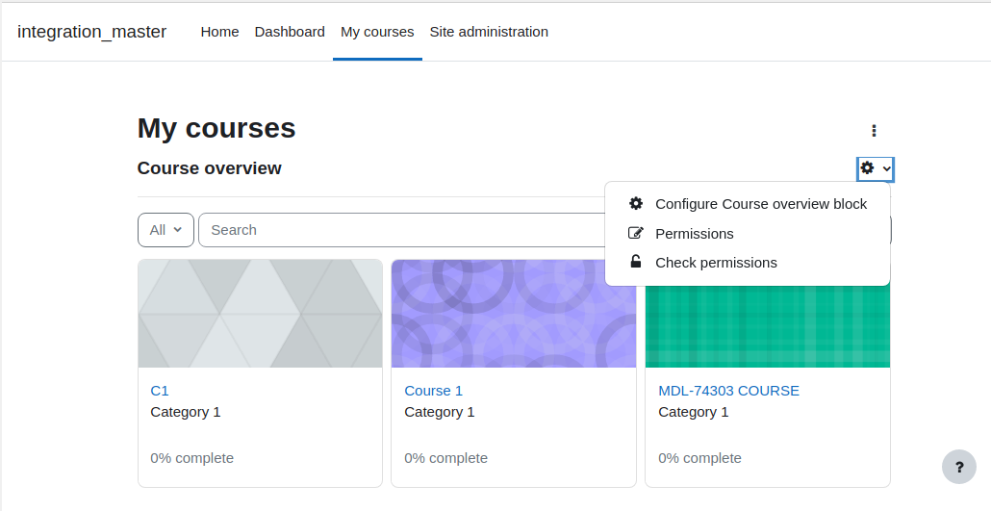Click the edit icon beside Permissions
991x511 pixels.
pos(636,233)
